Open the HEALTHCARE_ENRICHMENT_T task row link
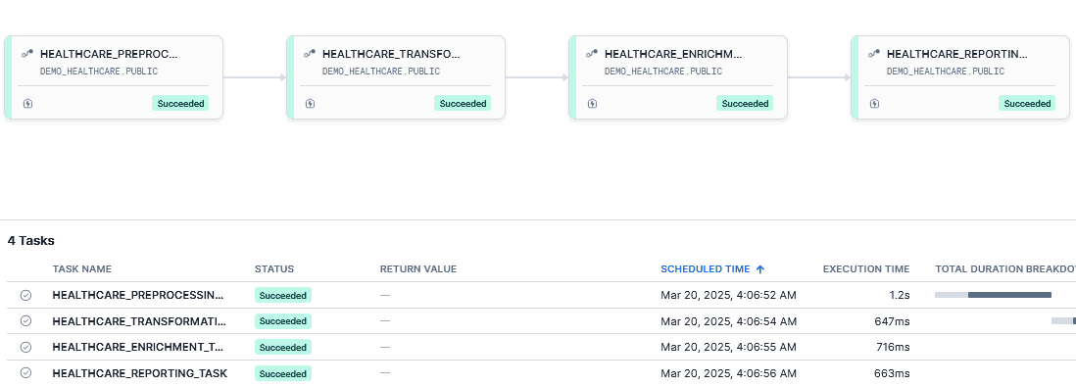Image resolution: width=1076 pixels, height=386 pixels. (138, 347)
